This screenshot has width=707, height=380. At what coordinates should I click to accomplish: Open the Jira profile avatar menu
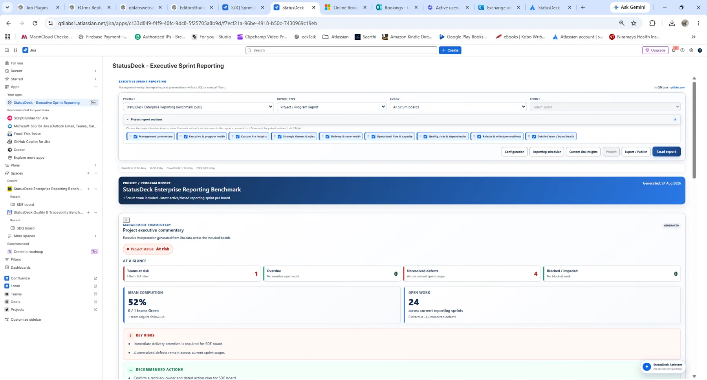pyautogui.click(x=700, y=50)
